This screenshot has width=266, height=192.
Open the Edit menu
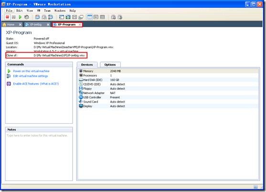(x=20, y=11)
